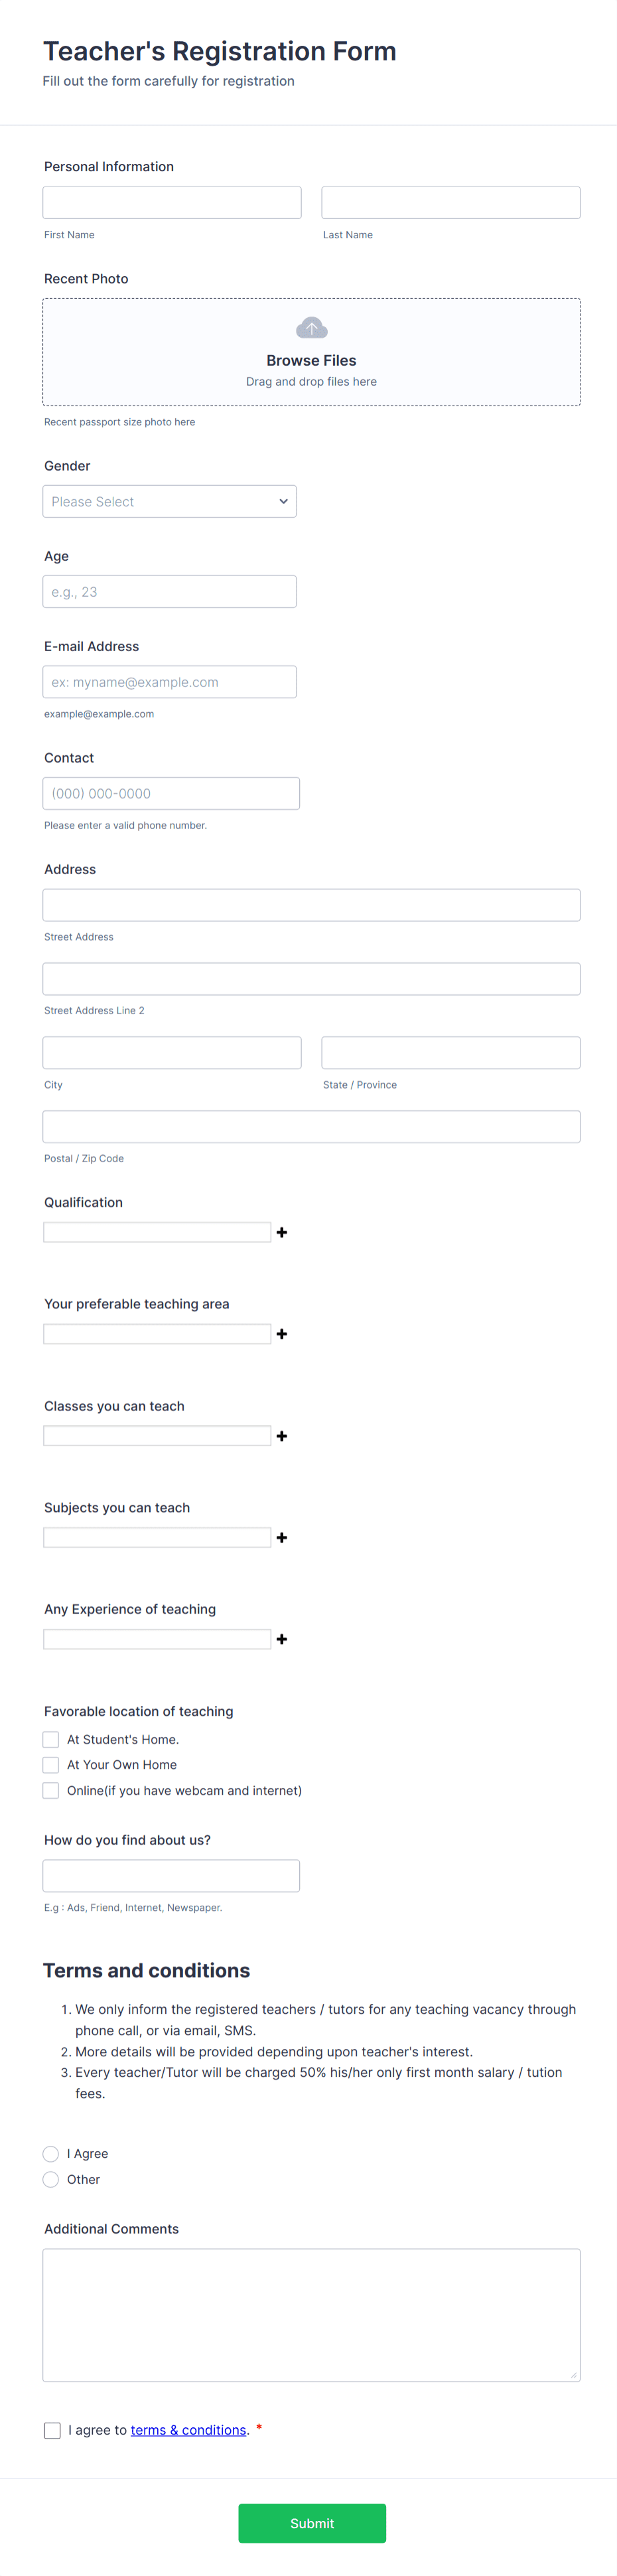The height and width of the screenshot is (2576, 617).
Task: Tick the Online teaching location checkbox
Action: (50, 1790)
